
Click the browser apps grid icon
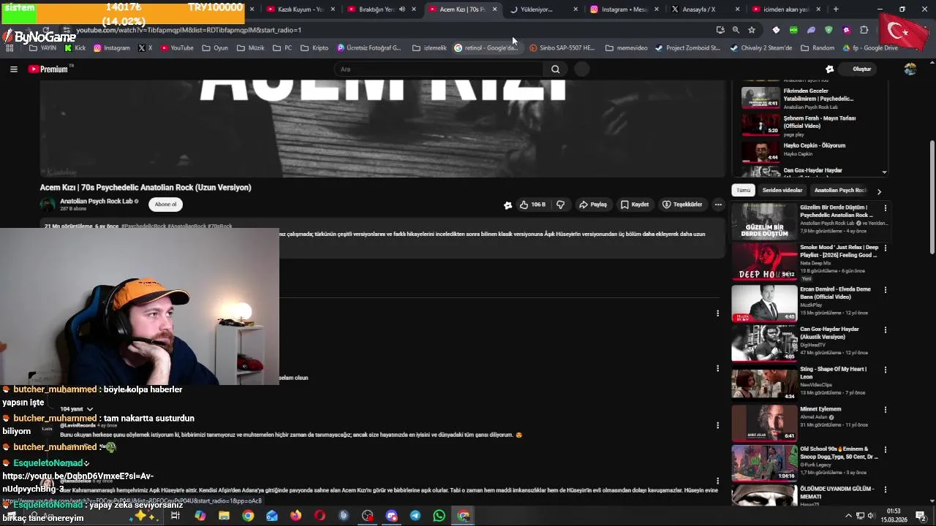(x=10, y=48)
